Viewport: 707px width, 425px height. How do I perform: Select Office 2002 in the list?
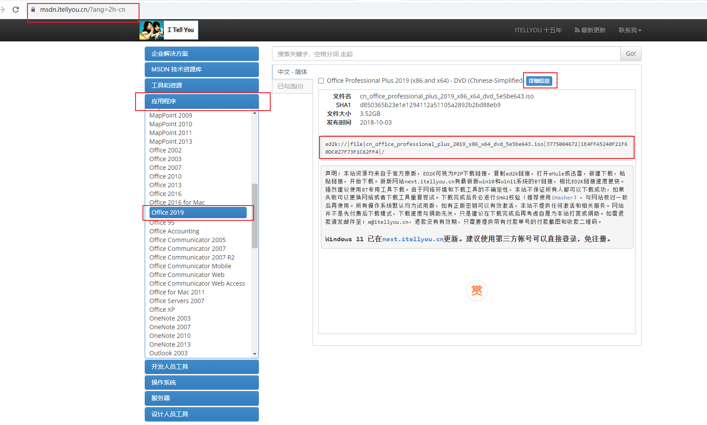click(x=166, y=150)
